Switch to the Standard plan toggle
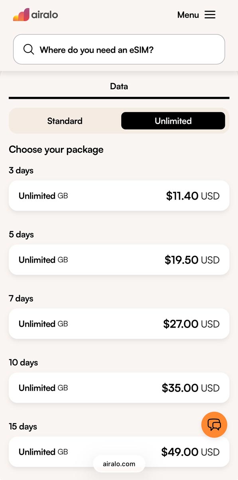 click(65, 121)
